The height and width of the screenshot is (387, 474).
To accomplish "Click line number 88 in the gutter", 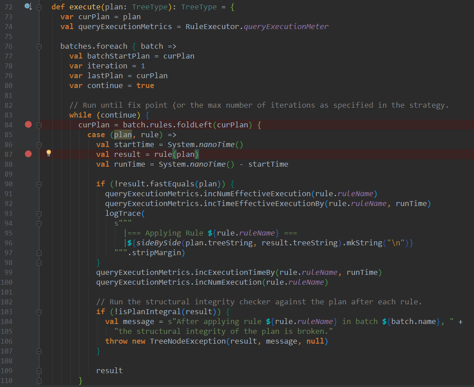I will [9, 164].
